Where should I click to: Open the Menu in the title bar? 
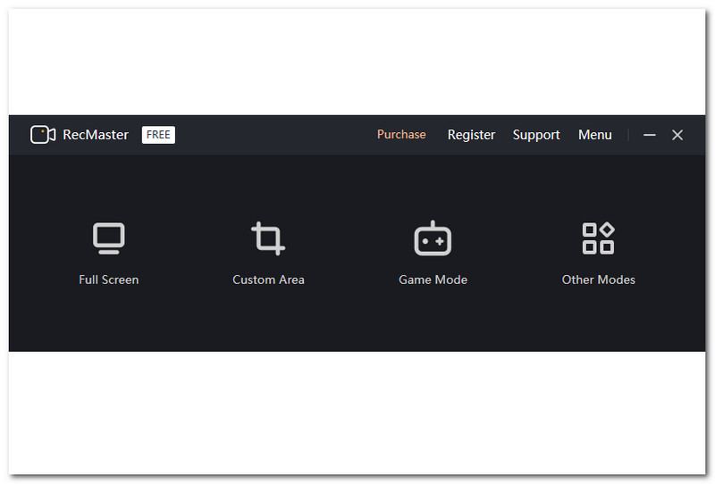594,135
